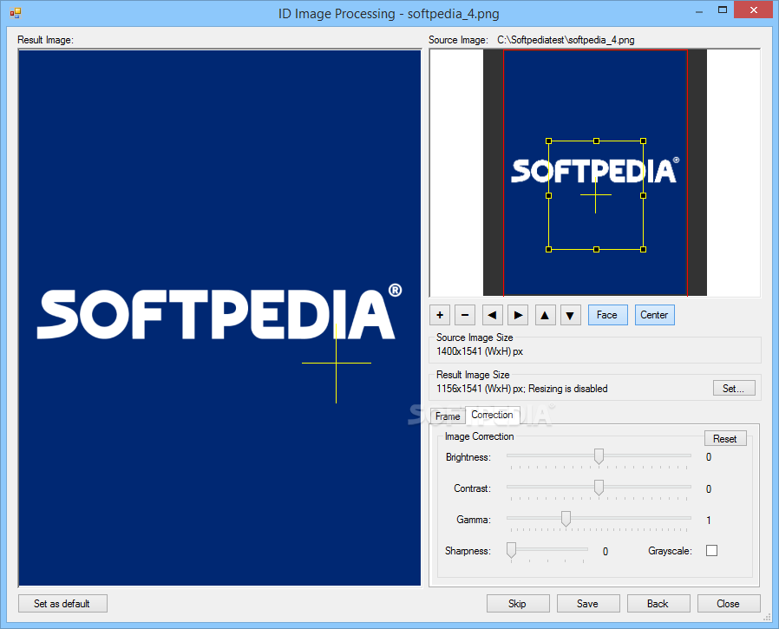
Task: Select the bottom-right yellow frame handle
Action: coord(644,249)
